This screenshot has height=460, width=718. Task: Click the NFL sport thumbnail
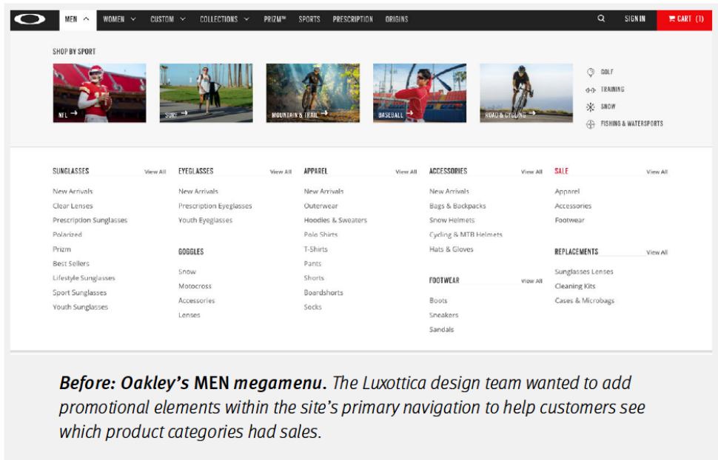(99, 92)
